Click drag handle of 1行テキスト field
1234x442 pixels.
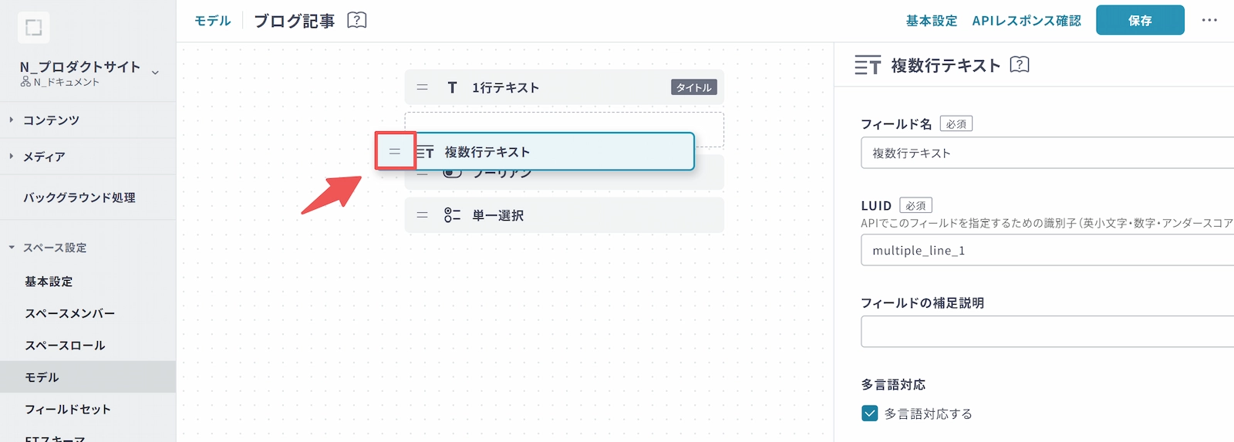click(x=422, y=88)
